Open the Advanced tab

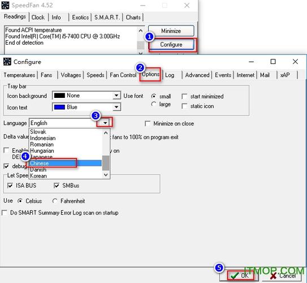pos(197,75)
